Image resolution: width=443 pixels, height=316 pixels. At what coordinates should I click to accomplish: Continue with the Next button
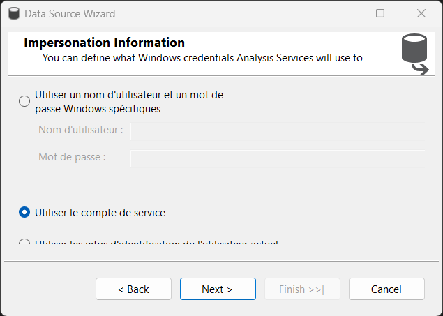click(x=218, y=289)
